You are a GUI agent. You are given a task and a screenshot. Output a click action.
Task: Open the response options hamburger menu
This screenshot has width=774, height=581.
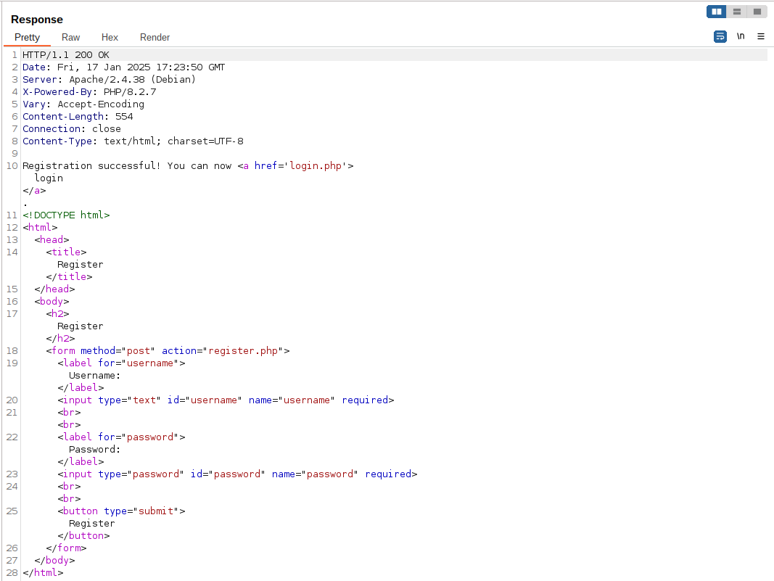click(x=761, y=36)
